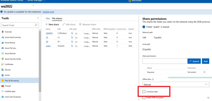Copy UNC path for D$ share
This screenshot has width=212, height=101.
72,42
